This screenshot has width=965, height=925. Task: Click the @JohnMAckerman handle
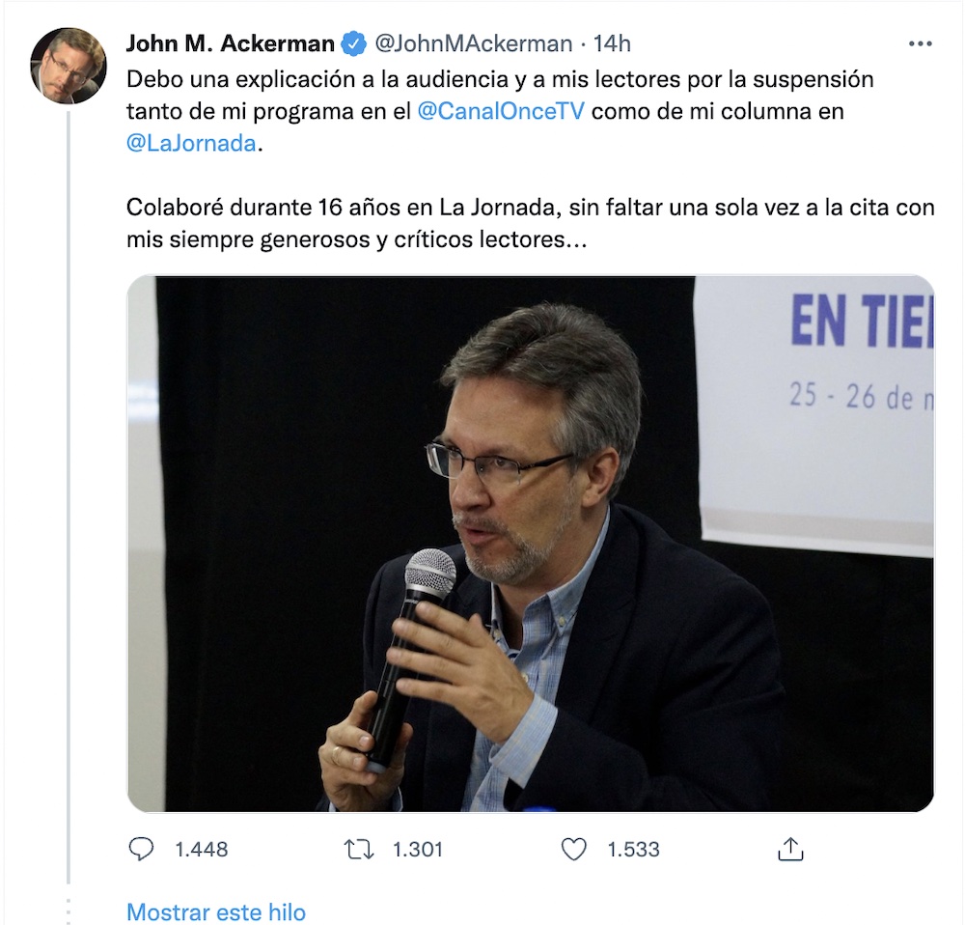click(473, 43)
